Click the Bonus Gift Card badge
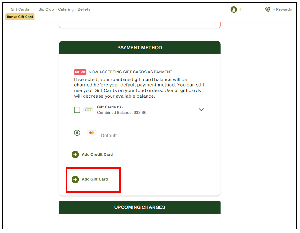This screenshot has height=233, width=300. pyautogui.click(x=20, y=17)
